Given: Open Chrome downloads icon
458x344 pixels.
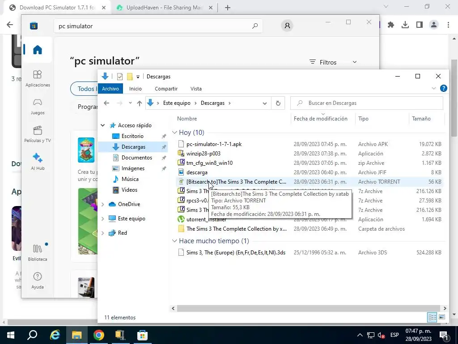Looking at the screenshot, I should coord(405,25).
